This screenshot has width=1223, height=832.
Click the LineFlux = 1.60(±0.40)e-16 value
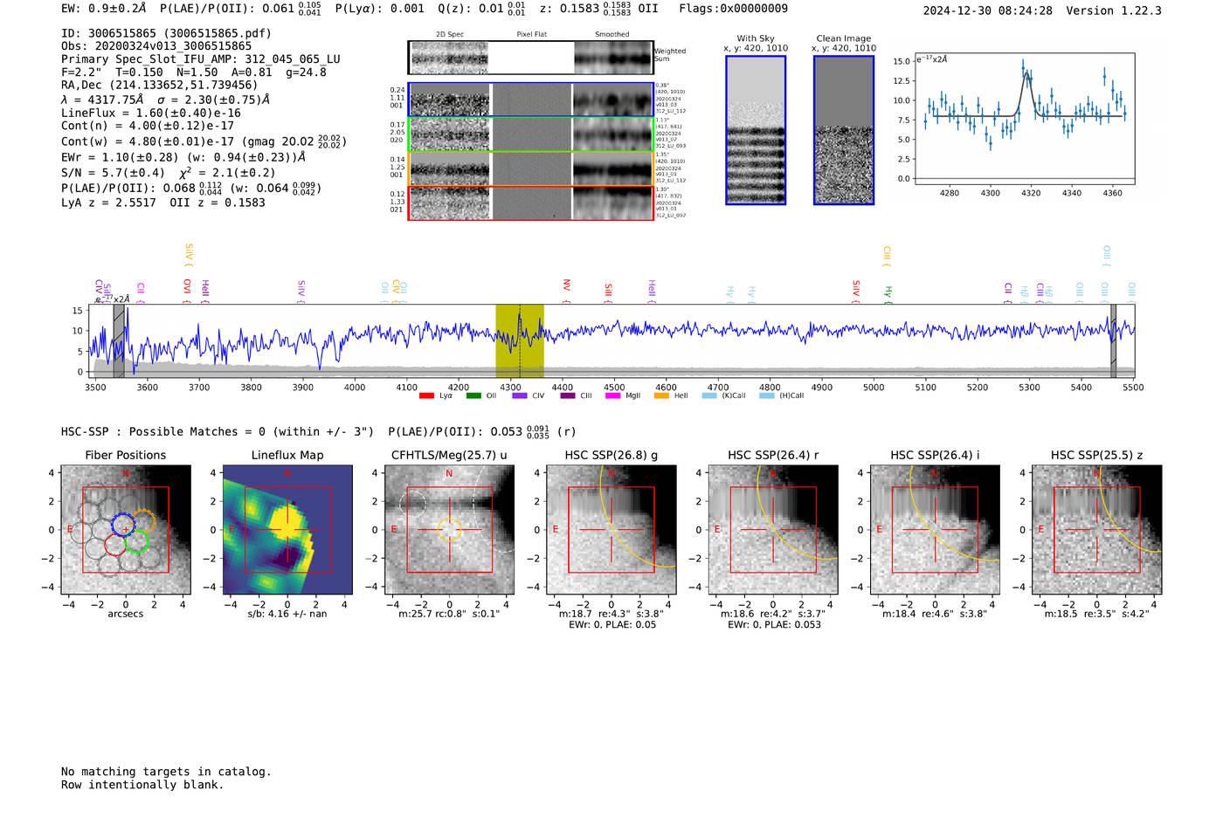click(x=151, y=113)
